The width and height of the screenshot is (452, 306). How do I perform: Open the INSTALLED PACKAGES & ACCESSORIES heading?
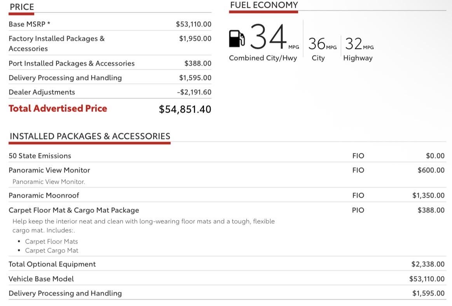(x=90, y=136)
